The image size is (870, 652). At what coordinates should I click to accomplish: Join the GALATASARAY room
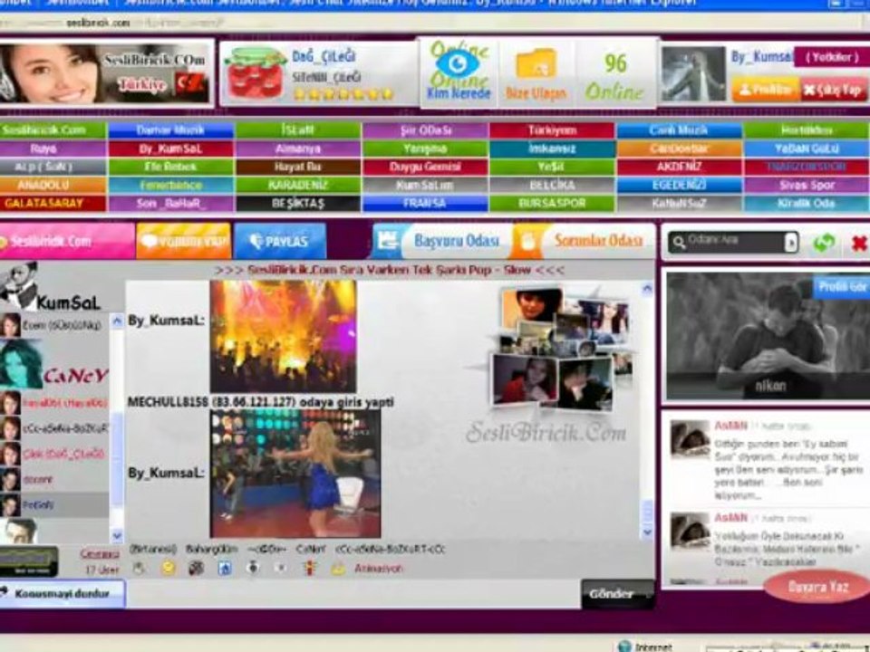[x=53, y=204]
